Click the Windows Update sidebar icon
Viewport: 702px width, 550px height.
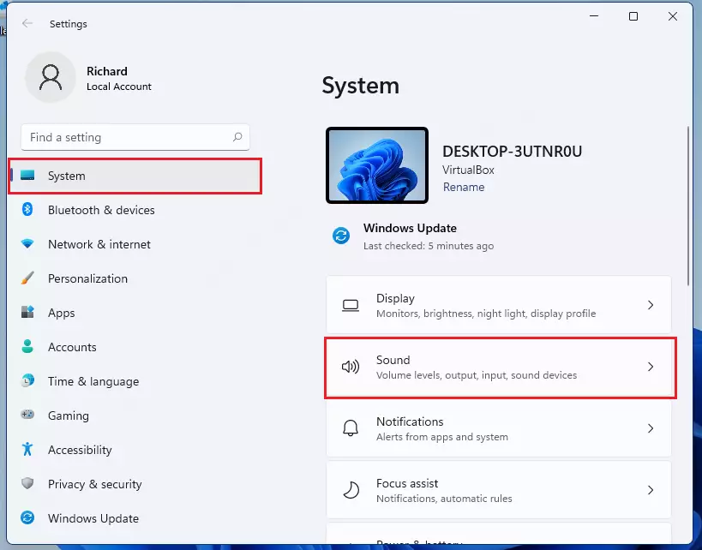27,517
